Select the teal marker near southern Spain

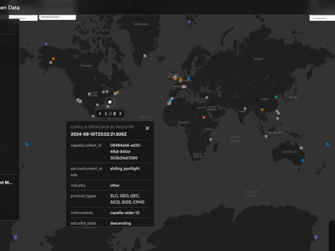pyautogui.click(x=170, y=101)
